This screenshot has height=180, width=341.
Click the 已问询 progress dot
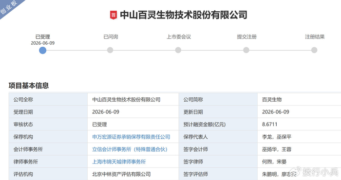110,50
